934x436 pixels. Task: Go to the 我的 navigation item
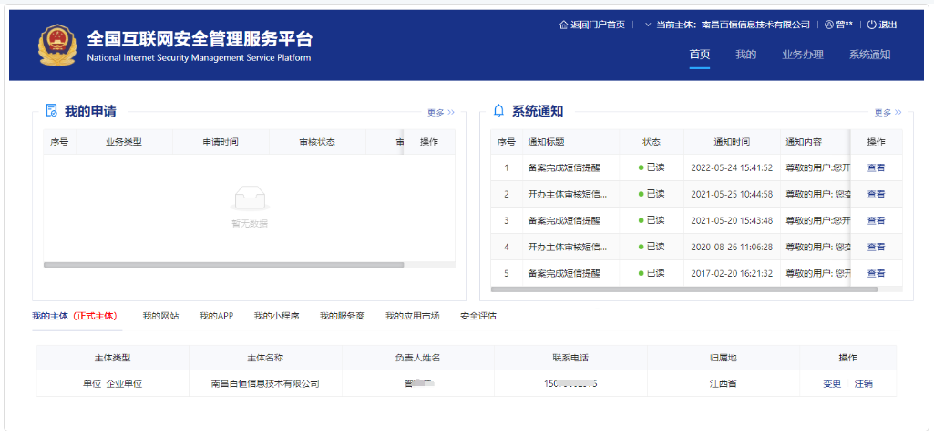[745, 55]
